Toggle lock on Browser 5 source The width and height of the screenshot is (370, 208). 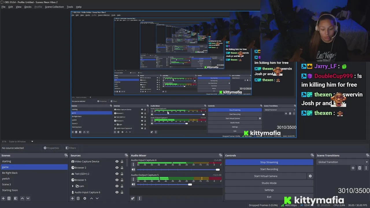(122, 180)
